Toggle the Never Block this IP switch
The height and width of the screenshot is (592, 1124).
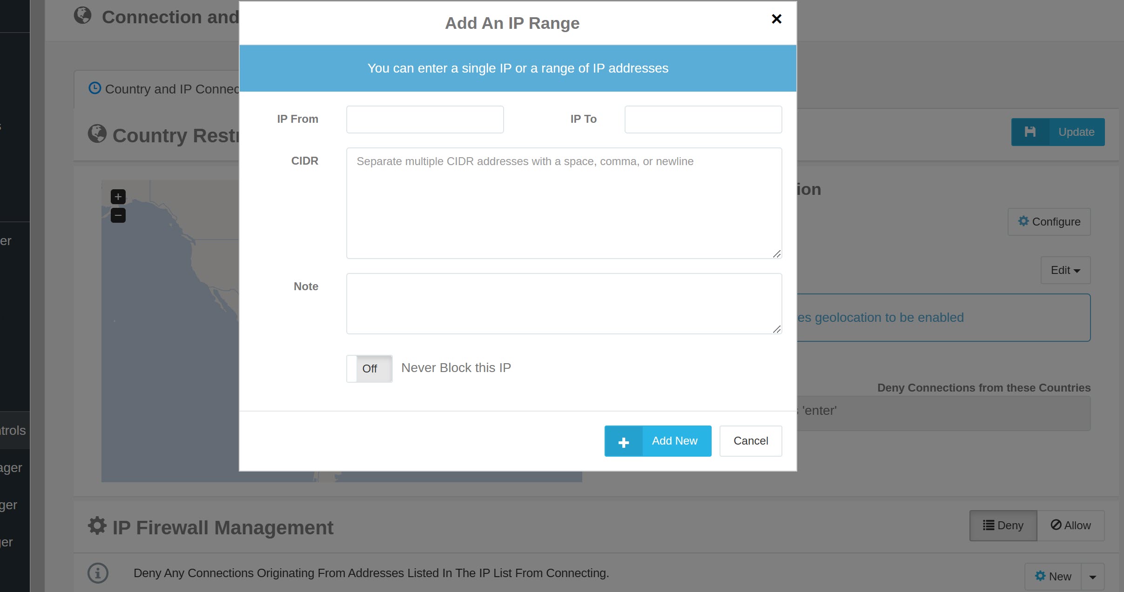(x=369, y=368)
